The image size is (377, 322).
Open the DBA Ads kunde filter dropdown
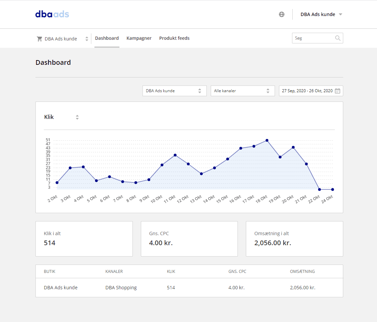[x=175, y=91]
